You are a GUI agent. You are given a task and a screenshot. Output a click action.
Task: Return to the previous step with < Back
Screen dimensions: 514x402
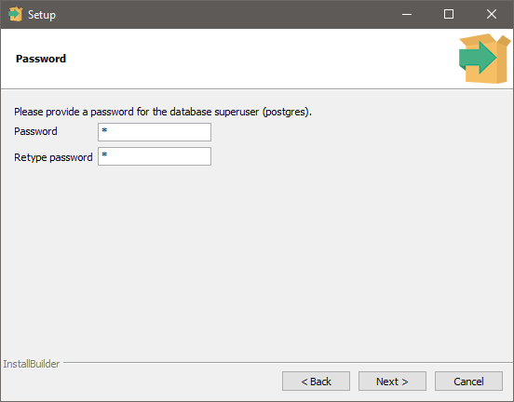coord(316,381)
